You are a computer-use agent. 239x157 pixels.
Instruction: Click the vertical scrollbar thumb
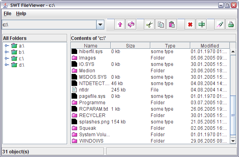(x=233, y=115)
